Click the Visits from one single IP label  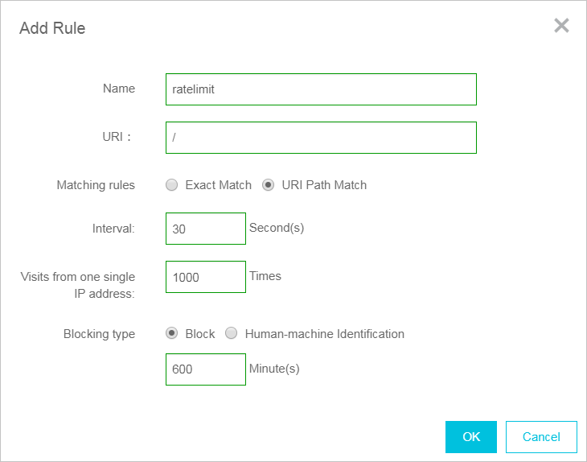coord(78,285)
